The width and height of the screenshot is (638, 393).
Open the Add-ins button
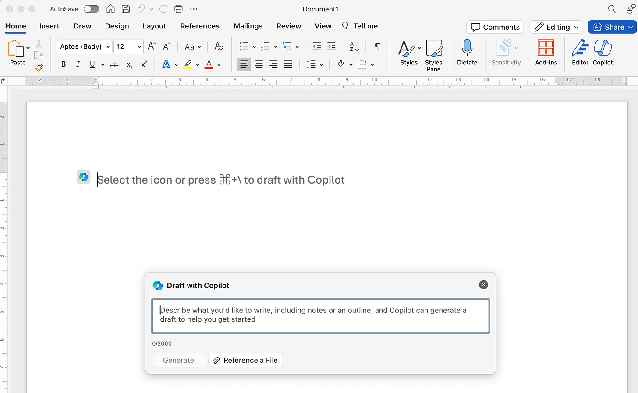[546, 53]
